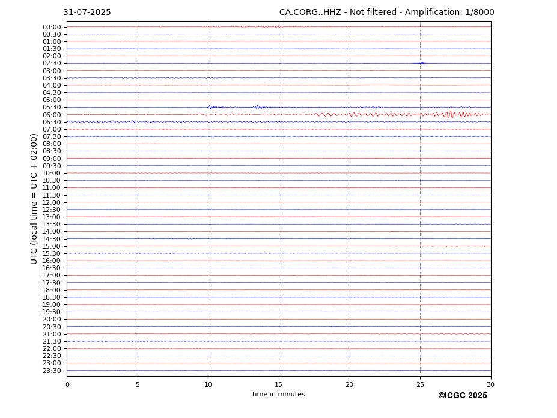Click the 05:00 time row label

(x=52, y=100)
